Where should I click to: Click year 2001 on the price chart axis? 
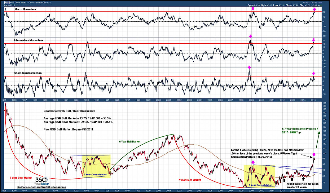click(x=169, y=191)
